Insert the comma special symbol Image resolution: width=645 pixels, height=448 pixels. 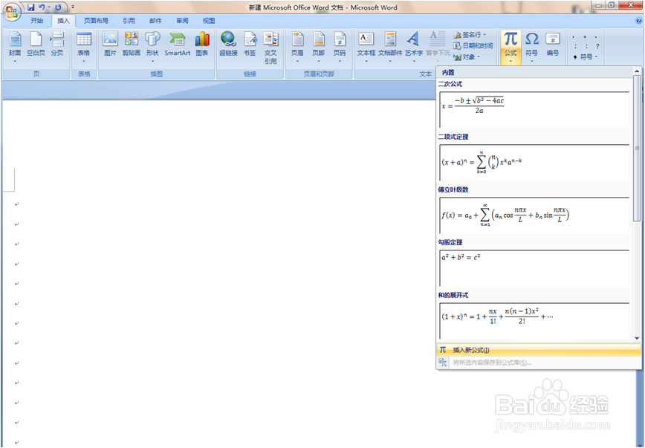pos(574,37)
